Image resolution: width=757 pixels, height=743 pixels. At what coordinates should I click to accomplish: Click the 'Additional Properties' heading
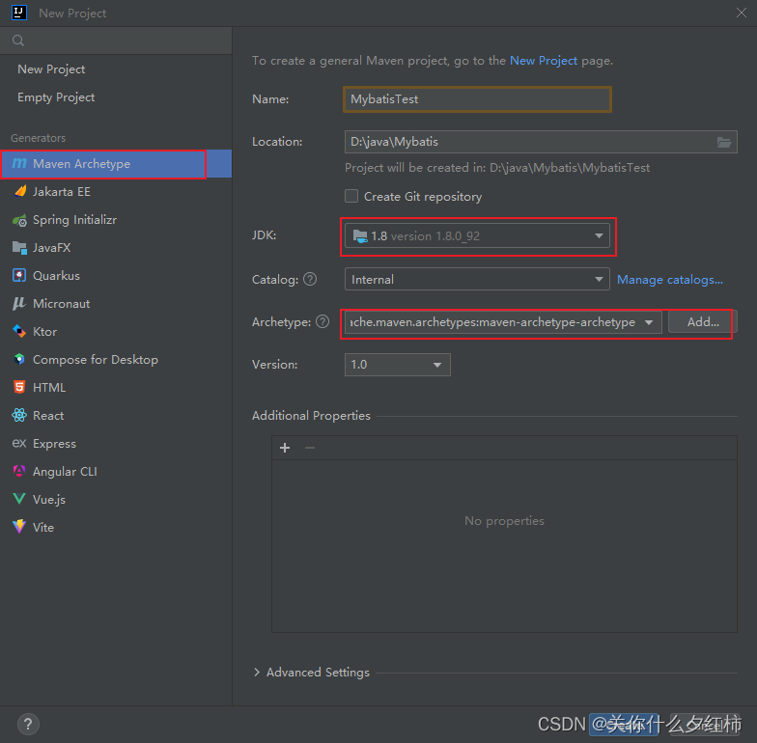click(311, 416)
